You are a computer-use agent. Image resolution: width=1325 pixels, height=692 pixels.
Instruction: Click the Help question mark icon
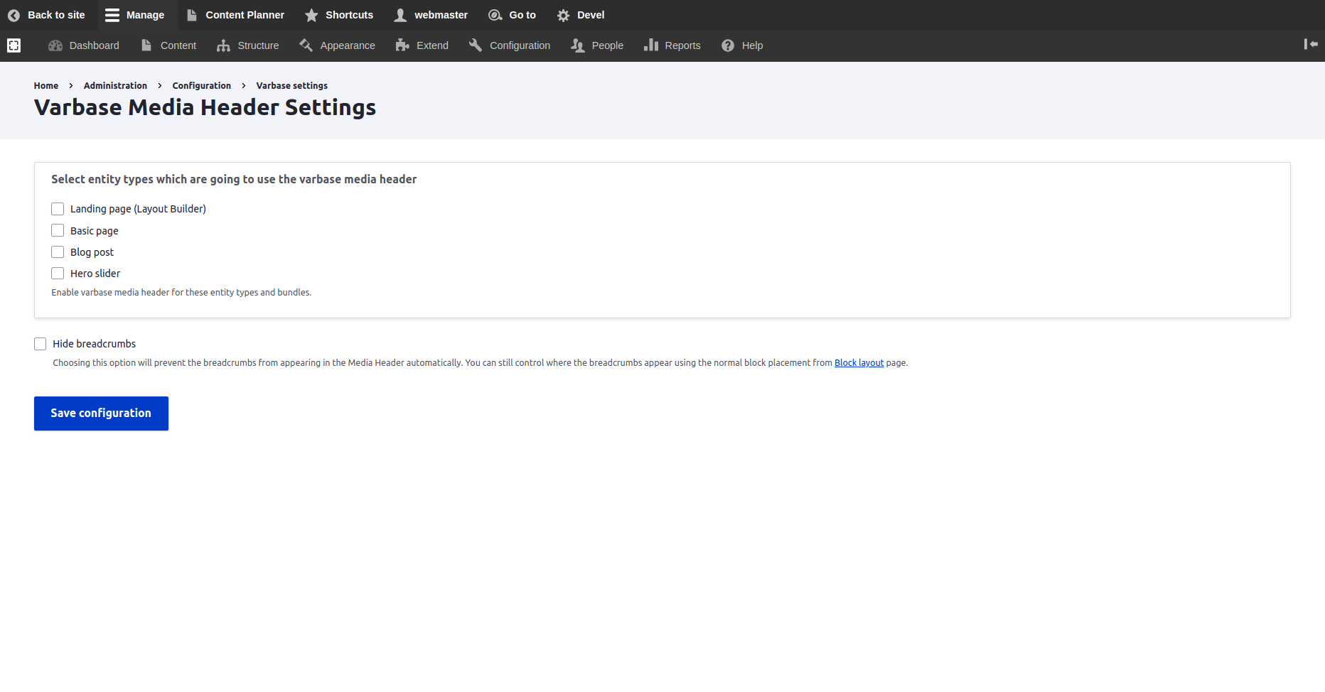[728, 45]
